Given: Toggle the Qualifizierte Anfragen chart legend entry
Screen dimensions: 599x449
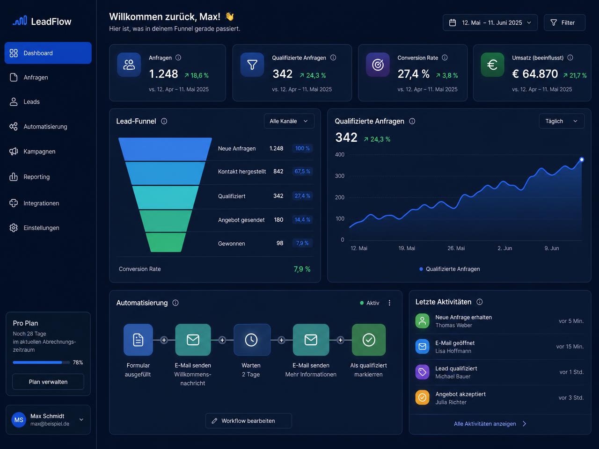Looking at the screenshot, I should (x=450, y=269).
